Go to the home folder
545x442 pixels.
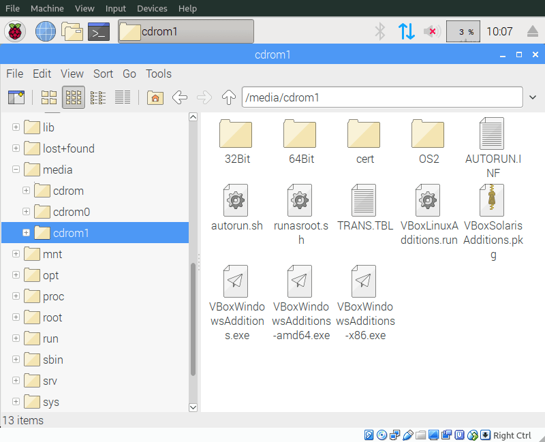(155, 97)
